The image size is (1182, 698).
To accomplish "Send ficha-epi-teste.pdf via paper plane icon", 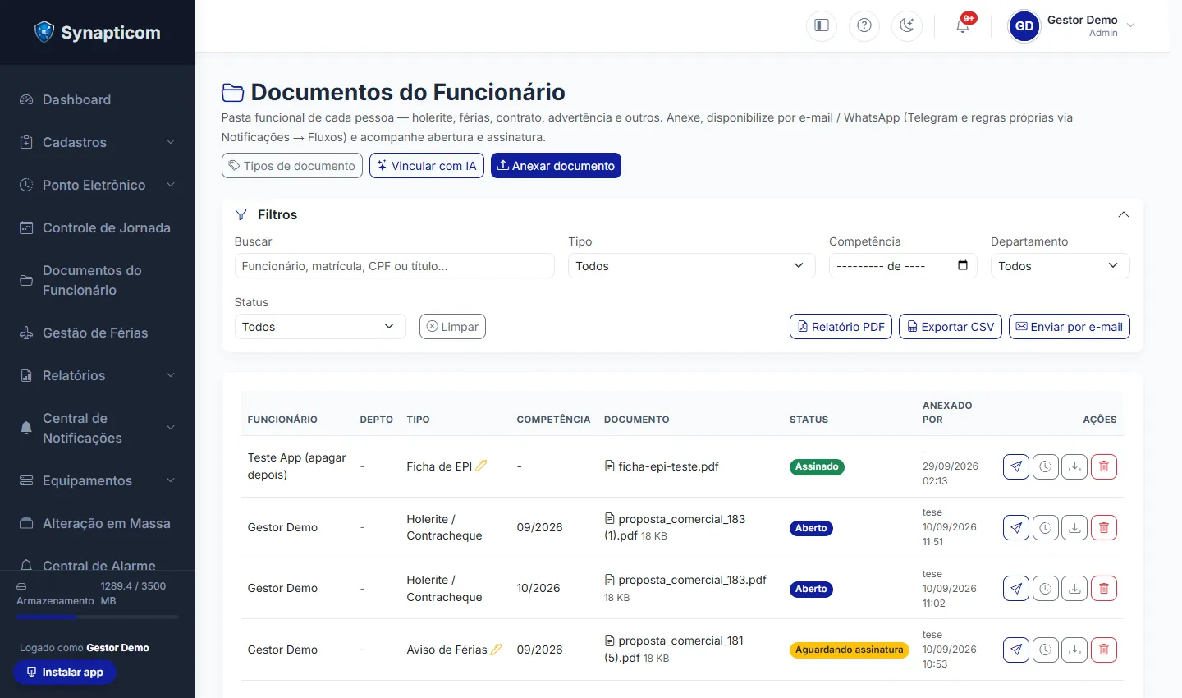I will [x=1016, y=466].
